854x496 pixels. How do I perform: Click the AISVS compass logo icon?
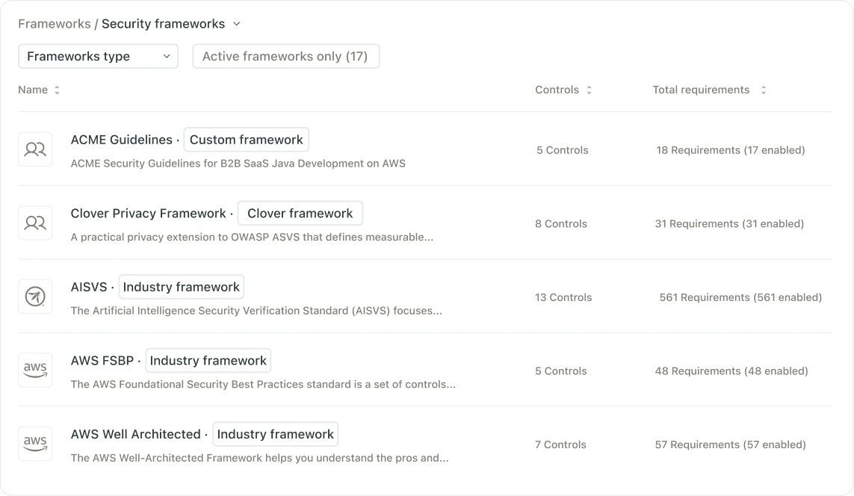(35, 297)
